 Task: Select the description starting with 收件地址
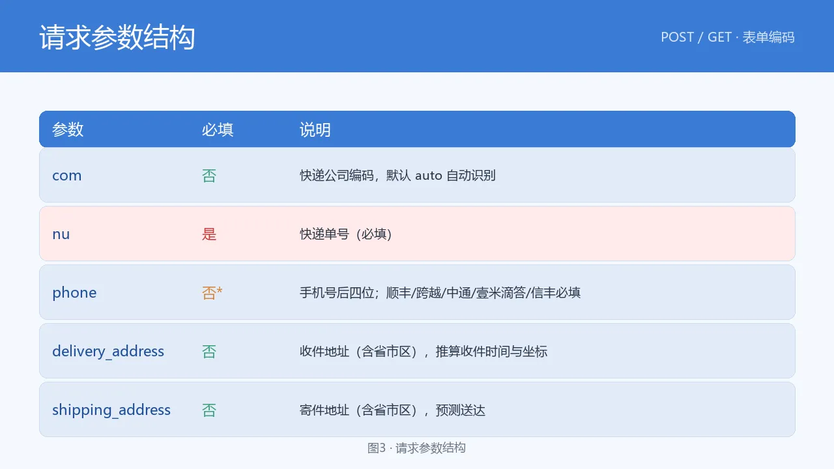pos(424,351)
